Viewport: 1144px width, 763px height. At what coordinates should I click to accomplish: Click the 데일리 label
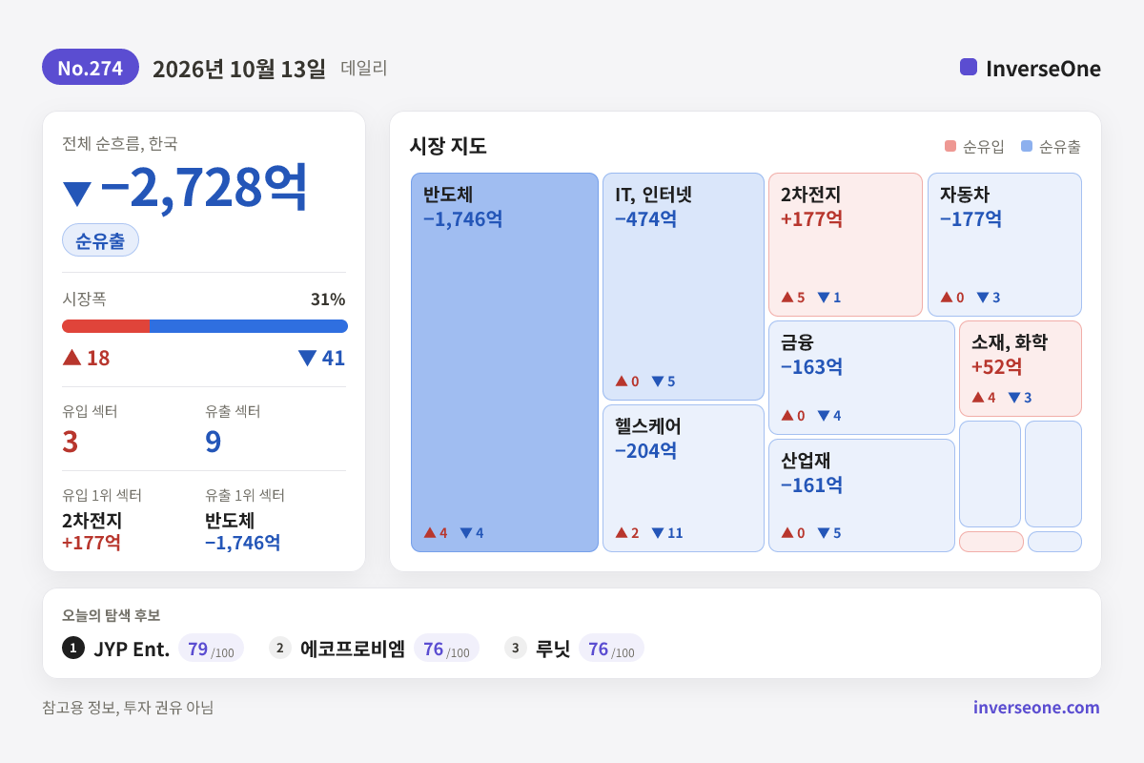tap(364, 69)
